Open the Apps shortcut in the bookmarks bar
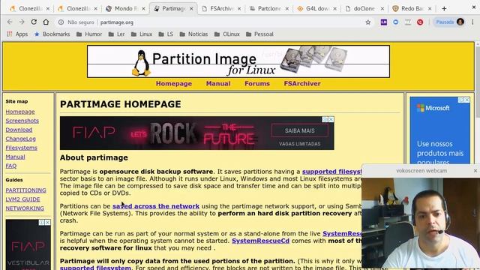480x270 pixels. pos(17,34)
